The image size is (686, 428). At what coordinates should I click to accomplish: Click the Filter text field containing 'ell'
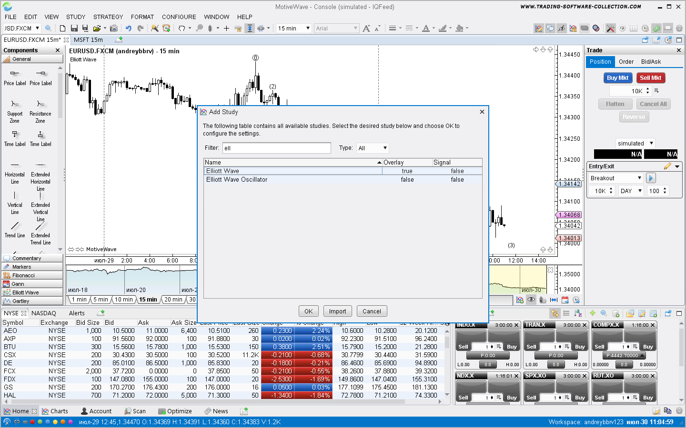point(276,148)
